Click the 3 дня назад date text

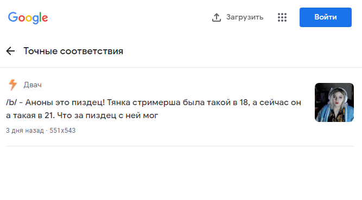[25, 131]
